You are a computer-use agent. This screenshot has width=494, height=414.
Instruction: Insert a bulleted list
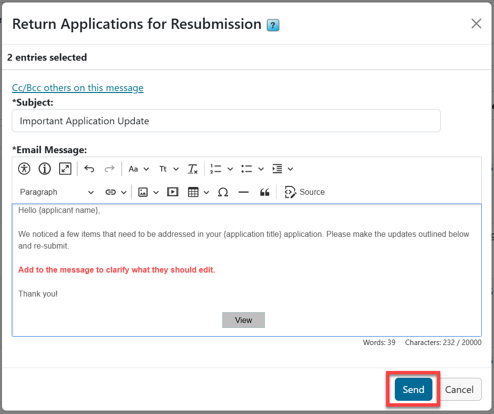[247, 169]
